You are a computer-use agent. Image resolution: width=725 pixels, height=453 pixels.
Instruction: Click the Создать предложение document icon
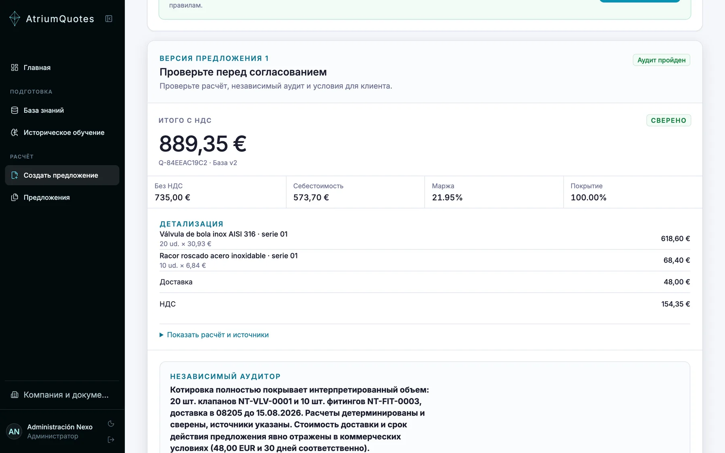[x=14, y=175]
